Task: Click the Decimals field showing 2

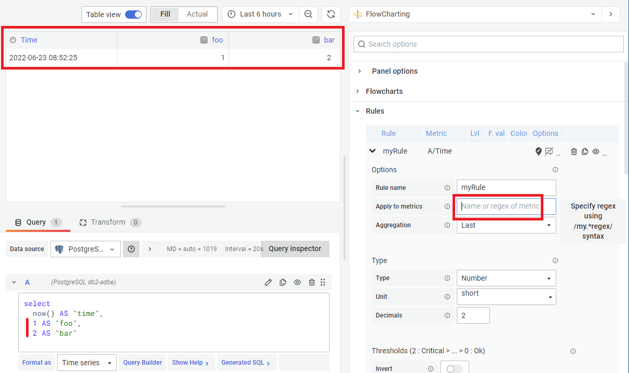Action: 473,315
